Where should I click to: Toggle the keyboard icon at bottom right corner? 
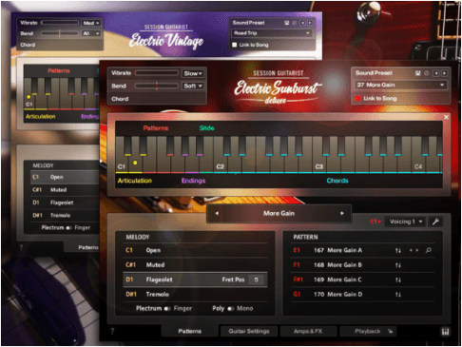pyautogui.click(x=445, y=332)
